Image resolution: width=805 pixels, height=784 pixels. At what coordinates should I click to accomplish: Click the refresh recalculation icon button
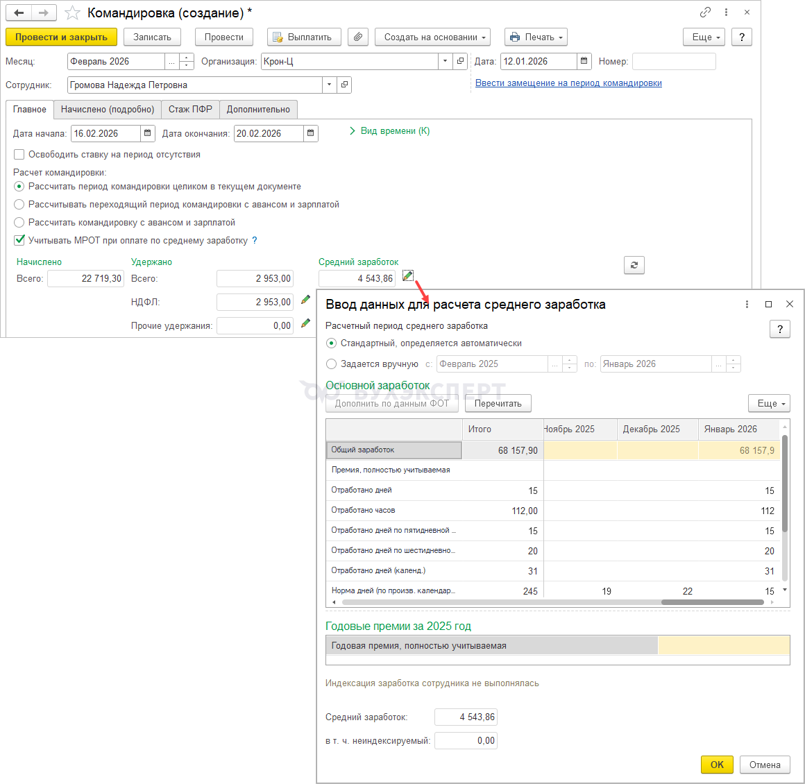tap(634, 265)
